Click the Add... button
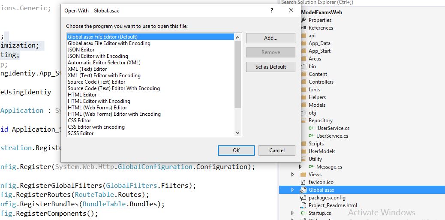 point(271,38)
